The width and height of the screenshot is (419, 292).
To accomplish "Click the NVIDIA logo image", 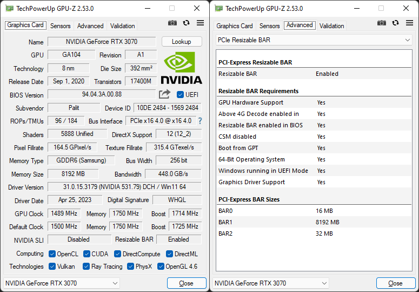I will 182,68.
